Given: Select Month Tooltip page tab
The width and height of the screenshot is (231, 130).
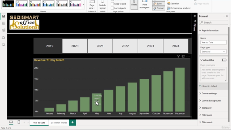Looking at the screenshot, I should (59, 122).
